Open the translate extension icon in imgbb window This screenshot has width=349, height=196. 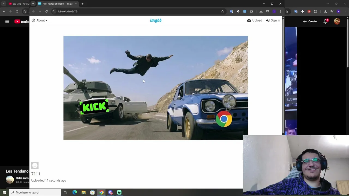231,11
